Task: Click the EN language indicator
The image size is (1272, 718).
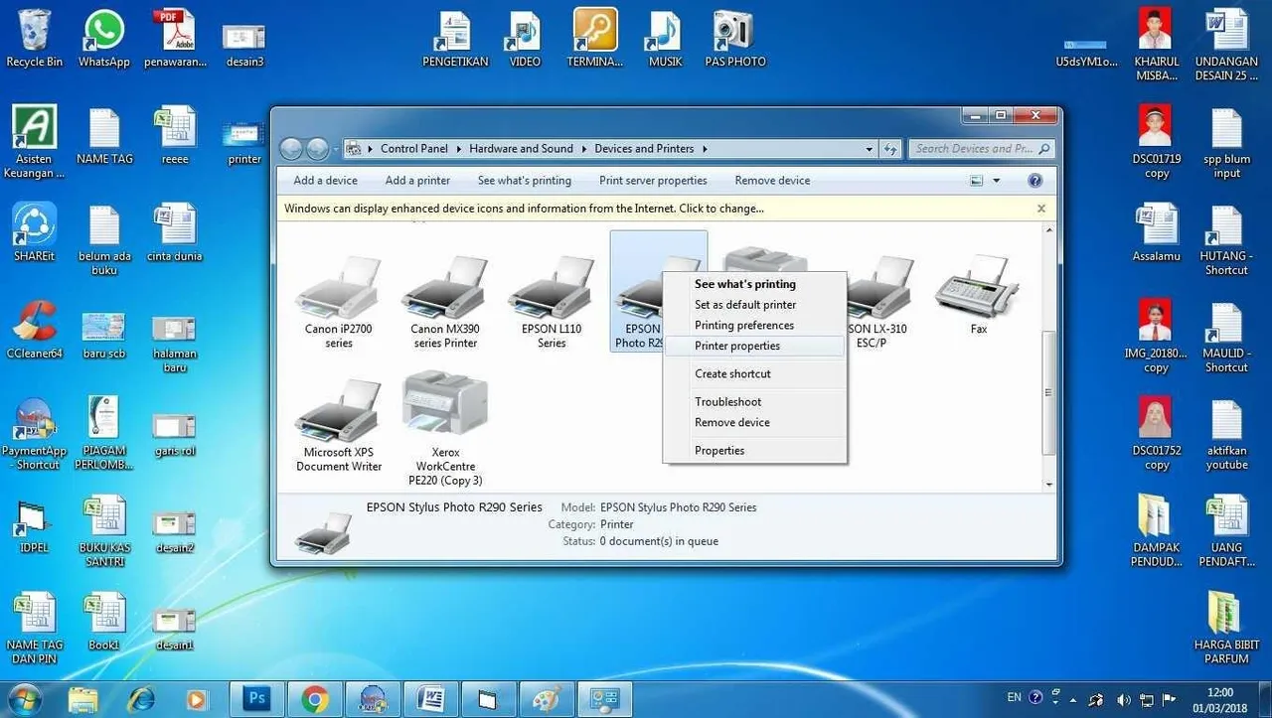Action: (x=1014, y=698)
